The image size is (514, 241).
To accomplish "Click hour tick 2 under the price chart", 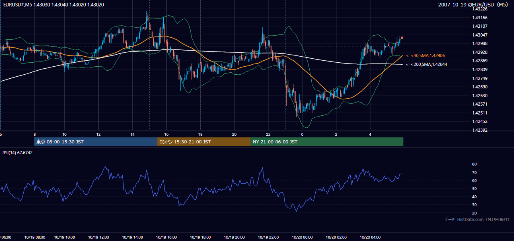I will pyautogui.click(x=336, y=135).
